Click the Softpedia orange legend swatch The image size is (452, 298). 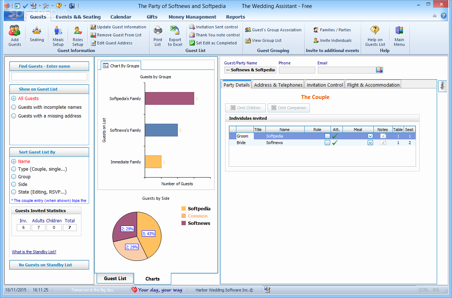coord(184,208)
